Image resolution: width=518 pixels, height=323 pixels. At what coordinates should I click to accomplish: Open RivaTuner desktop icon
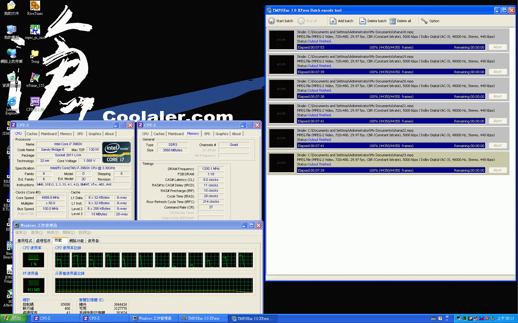coord(35,8)
